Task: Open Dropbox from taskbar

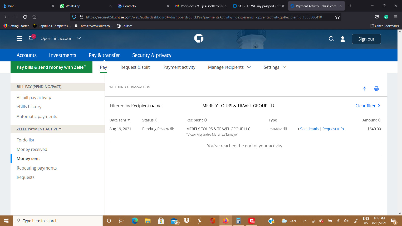Action: click(x=187, y=221)
